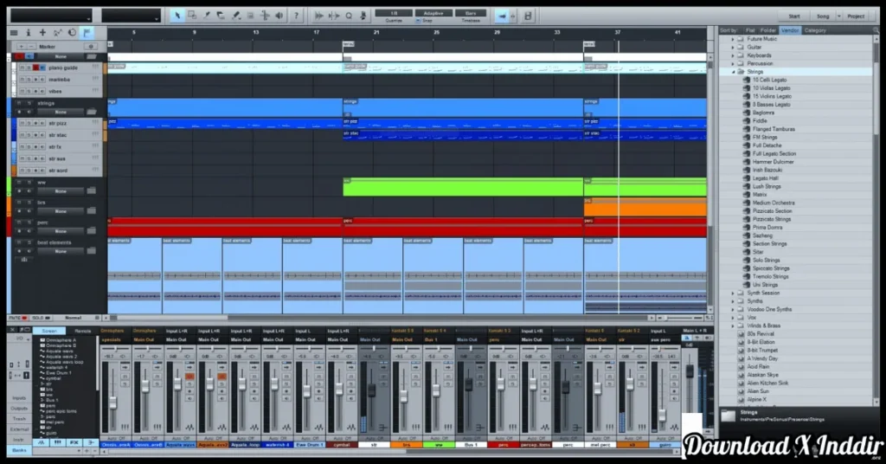
Task: Expand the Guitar folder
Action: (x=733, y=48)
